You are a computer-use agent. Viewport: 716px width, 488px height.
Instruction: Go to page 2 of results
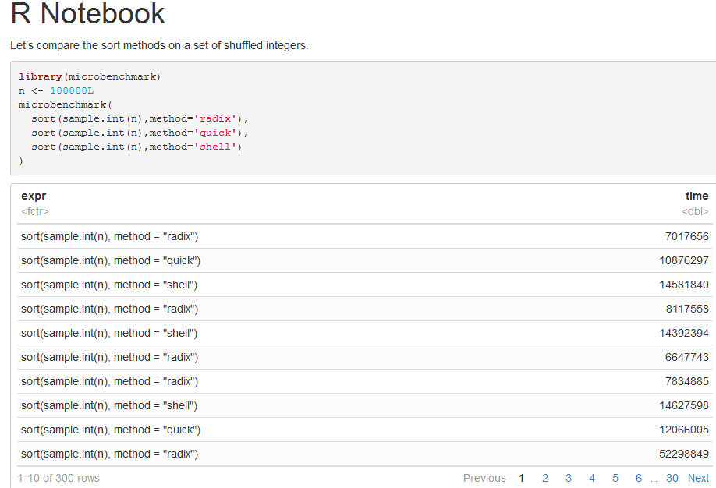545,478
